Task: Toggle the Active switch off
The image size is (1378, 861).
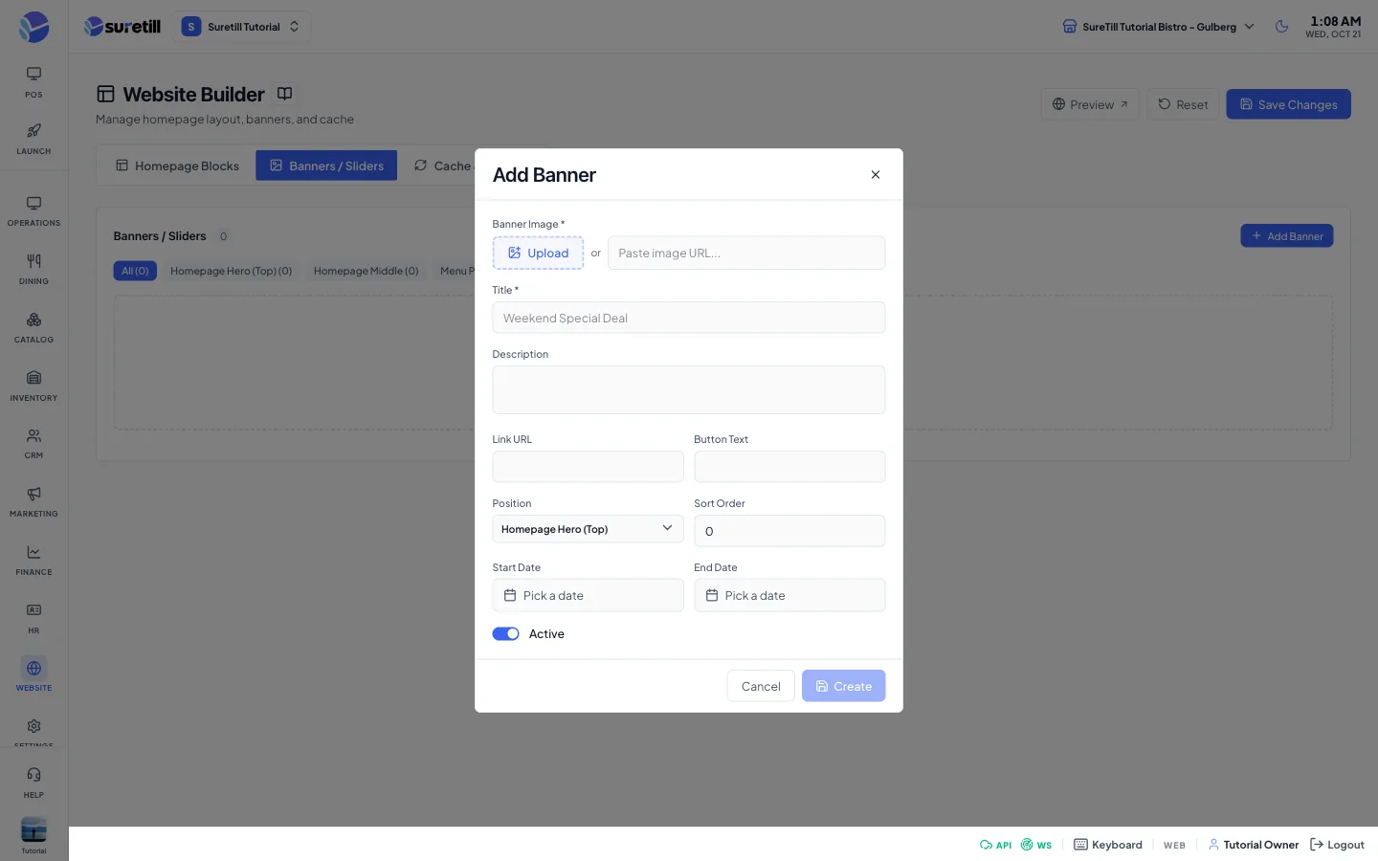Action: point(505,634)
